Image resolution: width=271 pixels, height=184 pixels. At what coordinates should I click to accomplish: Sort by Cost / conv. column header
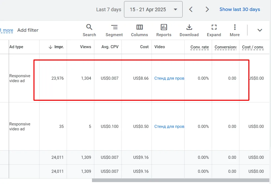pyautogui.click(x=253, y=47)
